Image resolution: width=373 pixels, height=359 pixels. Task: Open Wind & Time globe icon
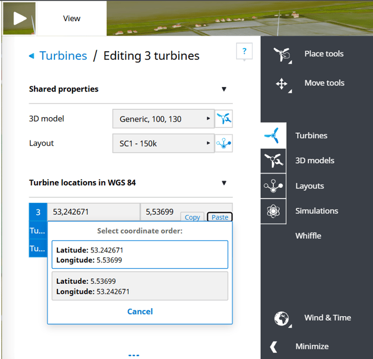point(282,318)
